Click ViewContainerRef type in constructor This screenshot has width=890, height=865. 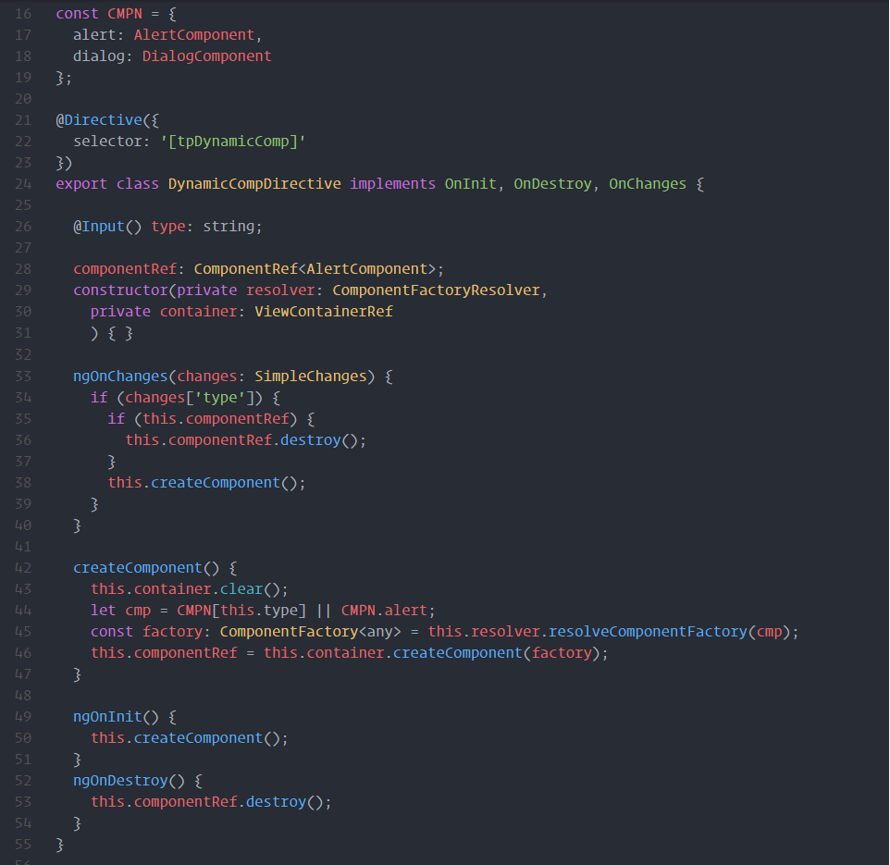point(324,312)
